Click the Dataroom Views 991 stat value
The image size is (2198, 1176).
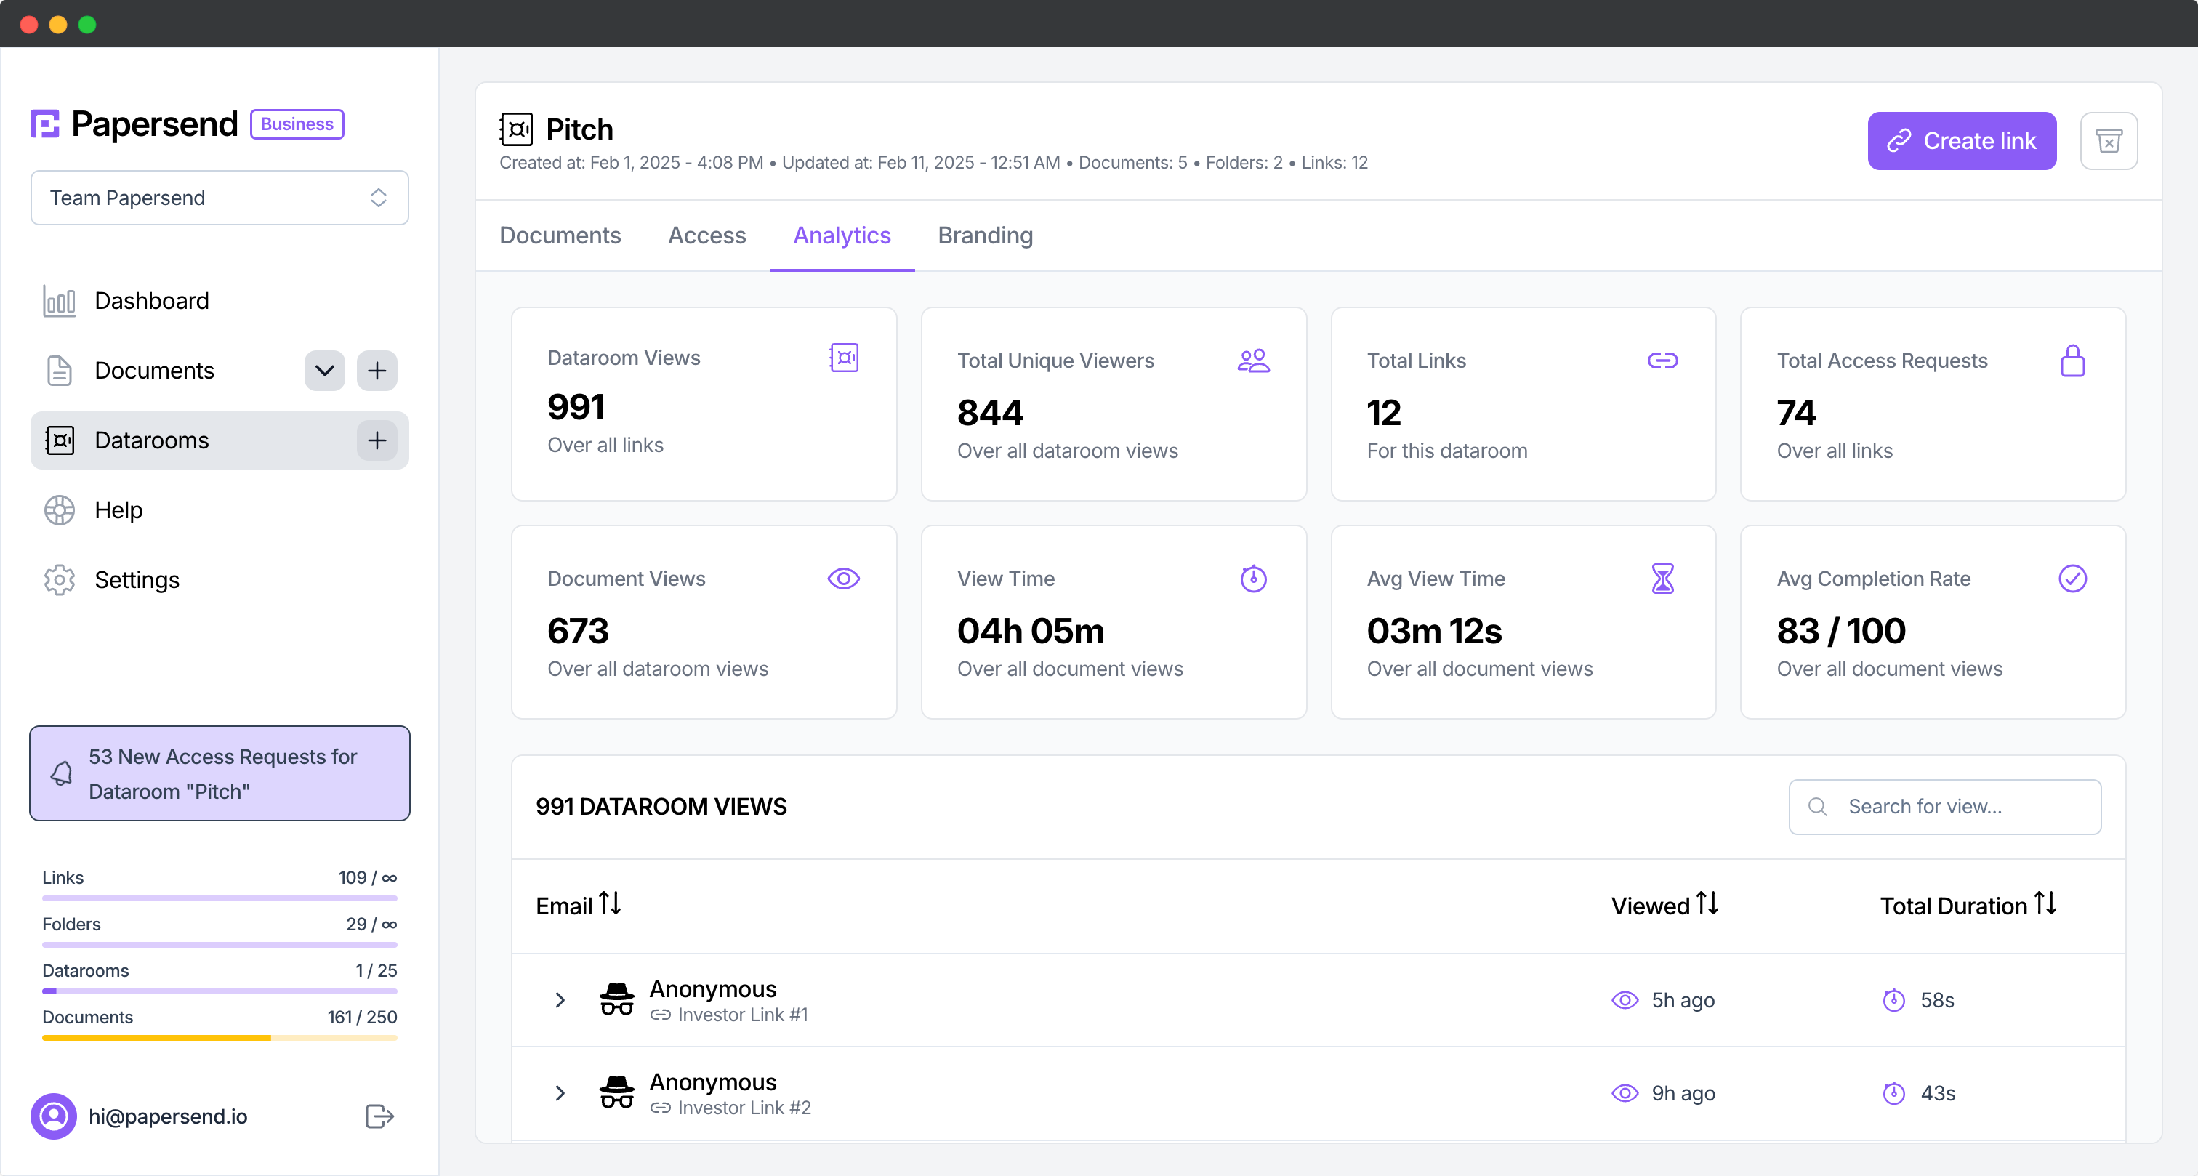[x=576, y=407]
